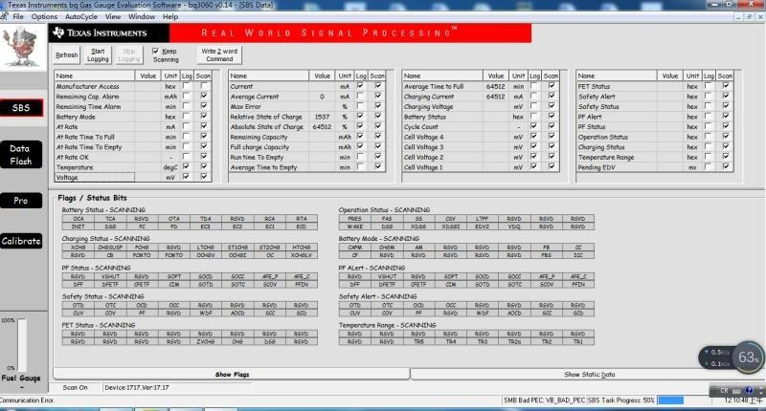
Task: Click the WDF flag in Safety Status
Action: pyautogui.click(x=206, y=313)
